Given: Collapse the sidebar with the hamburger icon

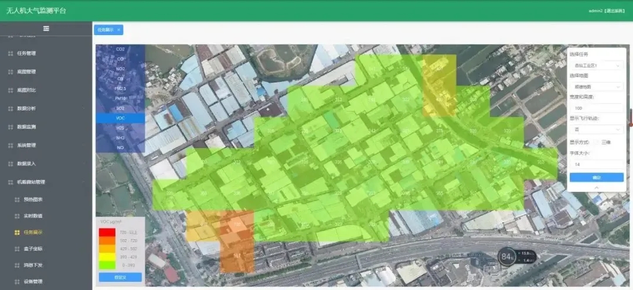Looking at the screenshot, I should (x=46, y=28).
